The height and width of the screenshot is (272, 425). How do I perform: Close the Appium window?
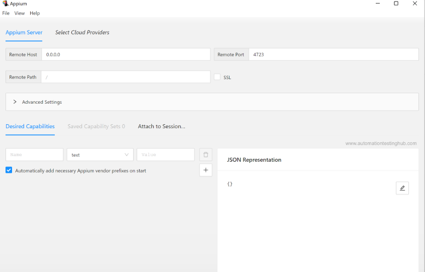pyautogui.click(x=414, y=4)
